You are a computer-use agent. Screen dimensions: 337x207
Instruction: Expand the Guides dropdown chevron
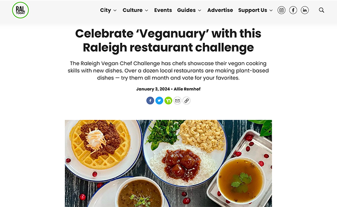200,10
